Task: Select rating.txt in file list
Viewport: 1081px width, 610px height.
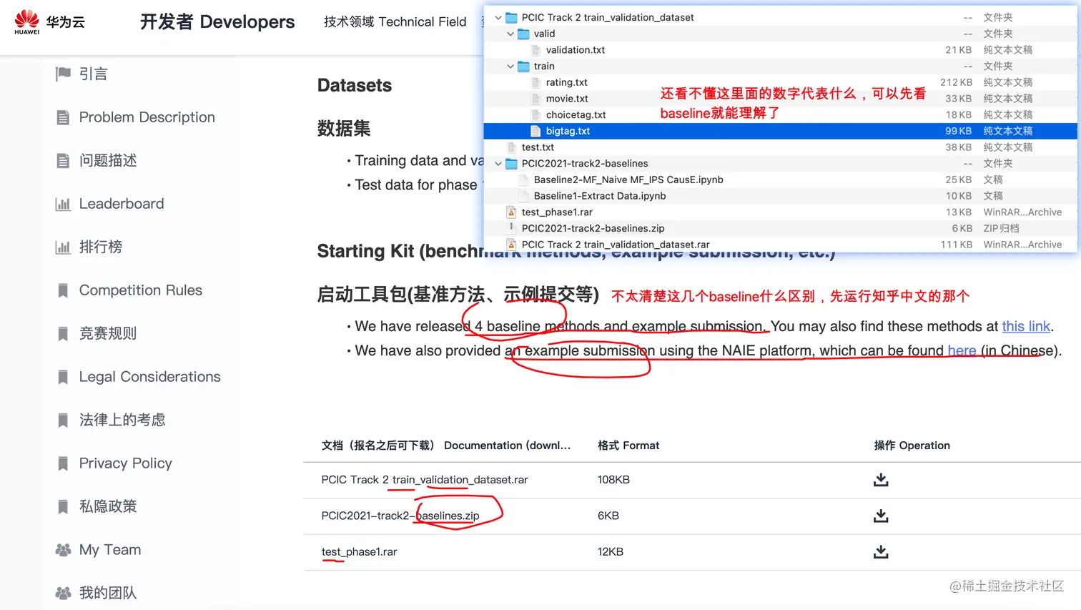Action: pyautogui.click(x=567, y=82)
